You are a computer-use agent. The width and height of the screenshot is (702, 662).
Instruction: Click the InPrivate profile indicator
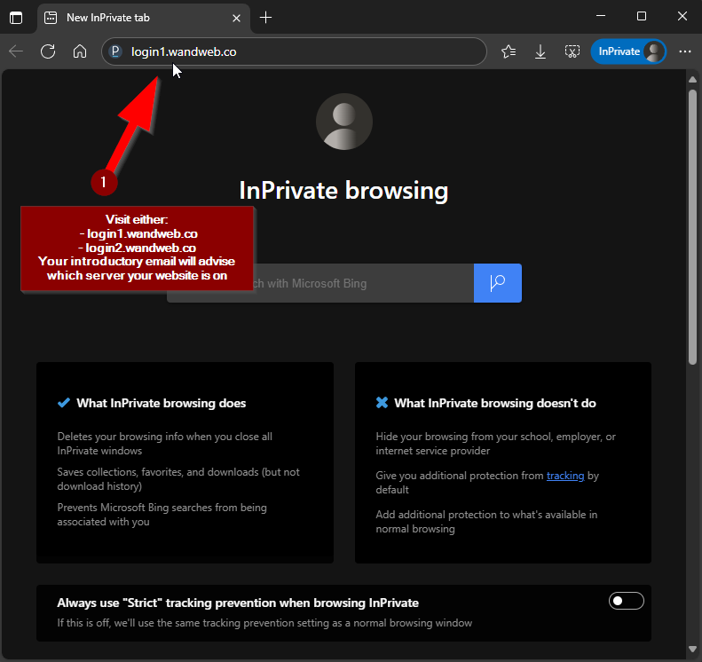point(628,51)
